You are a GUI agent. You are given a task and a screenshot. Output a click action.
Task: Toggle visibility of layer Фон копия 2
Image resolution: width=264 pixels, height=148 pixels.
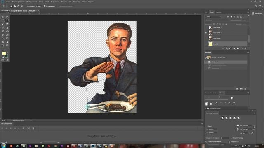tap(206, 33)
